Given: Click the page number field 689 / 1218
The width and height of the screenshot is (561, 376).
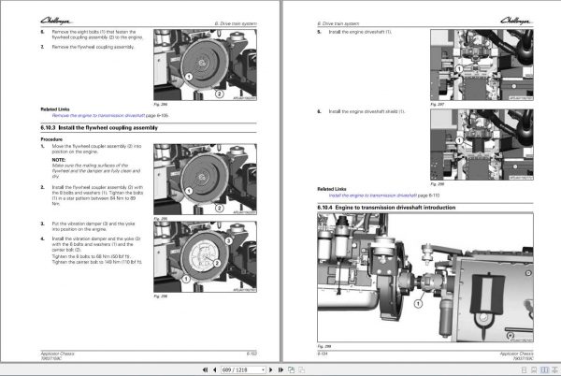Looking at the screenshot, I should 241,369.
